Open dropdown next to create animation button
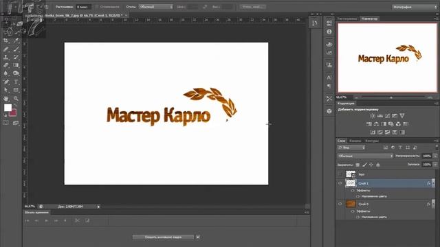 coord(198,237)
